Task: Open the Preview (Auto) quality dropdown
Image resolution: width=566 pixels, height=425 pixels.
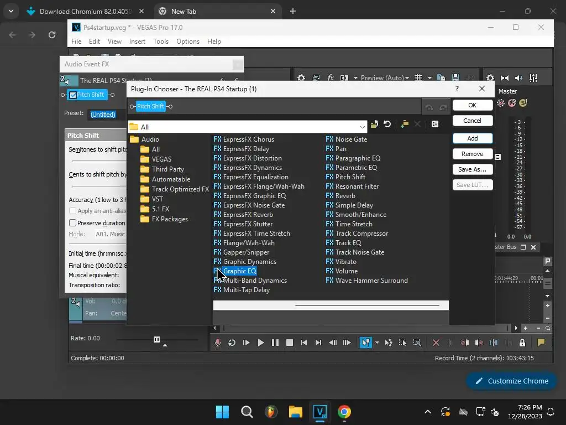Action: pos(385,78)
